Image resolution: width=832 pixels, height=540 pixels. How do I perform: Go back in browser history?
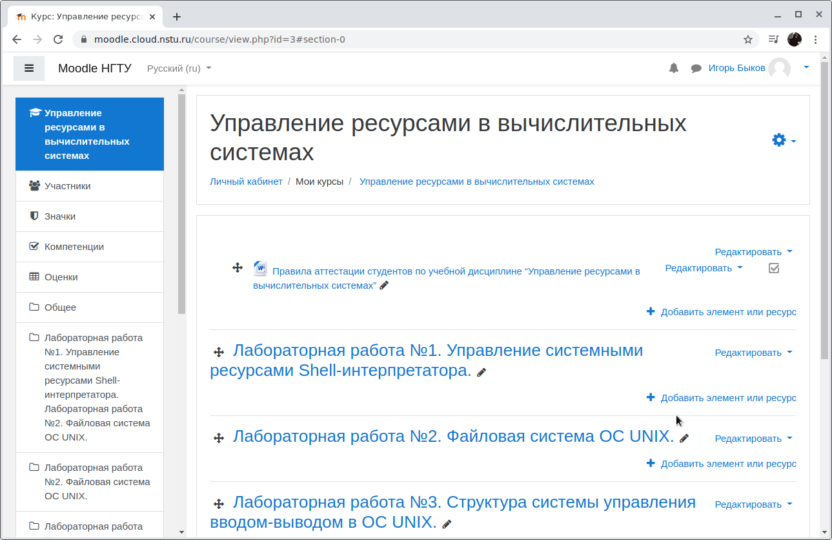click(17, 39)
